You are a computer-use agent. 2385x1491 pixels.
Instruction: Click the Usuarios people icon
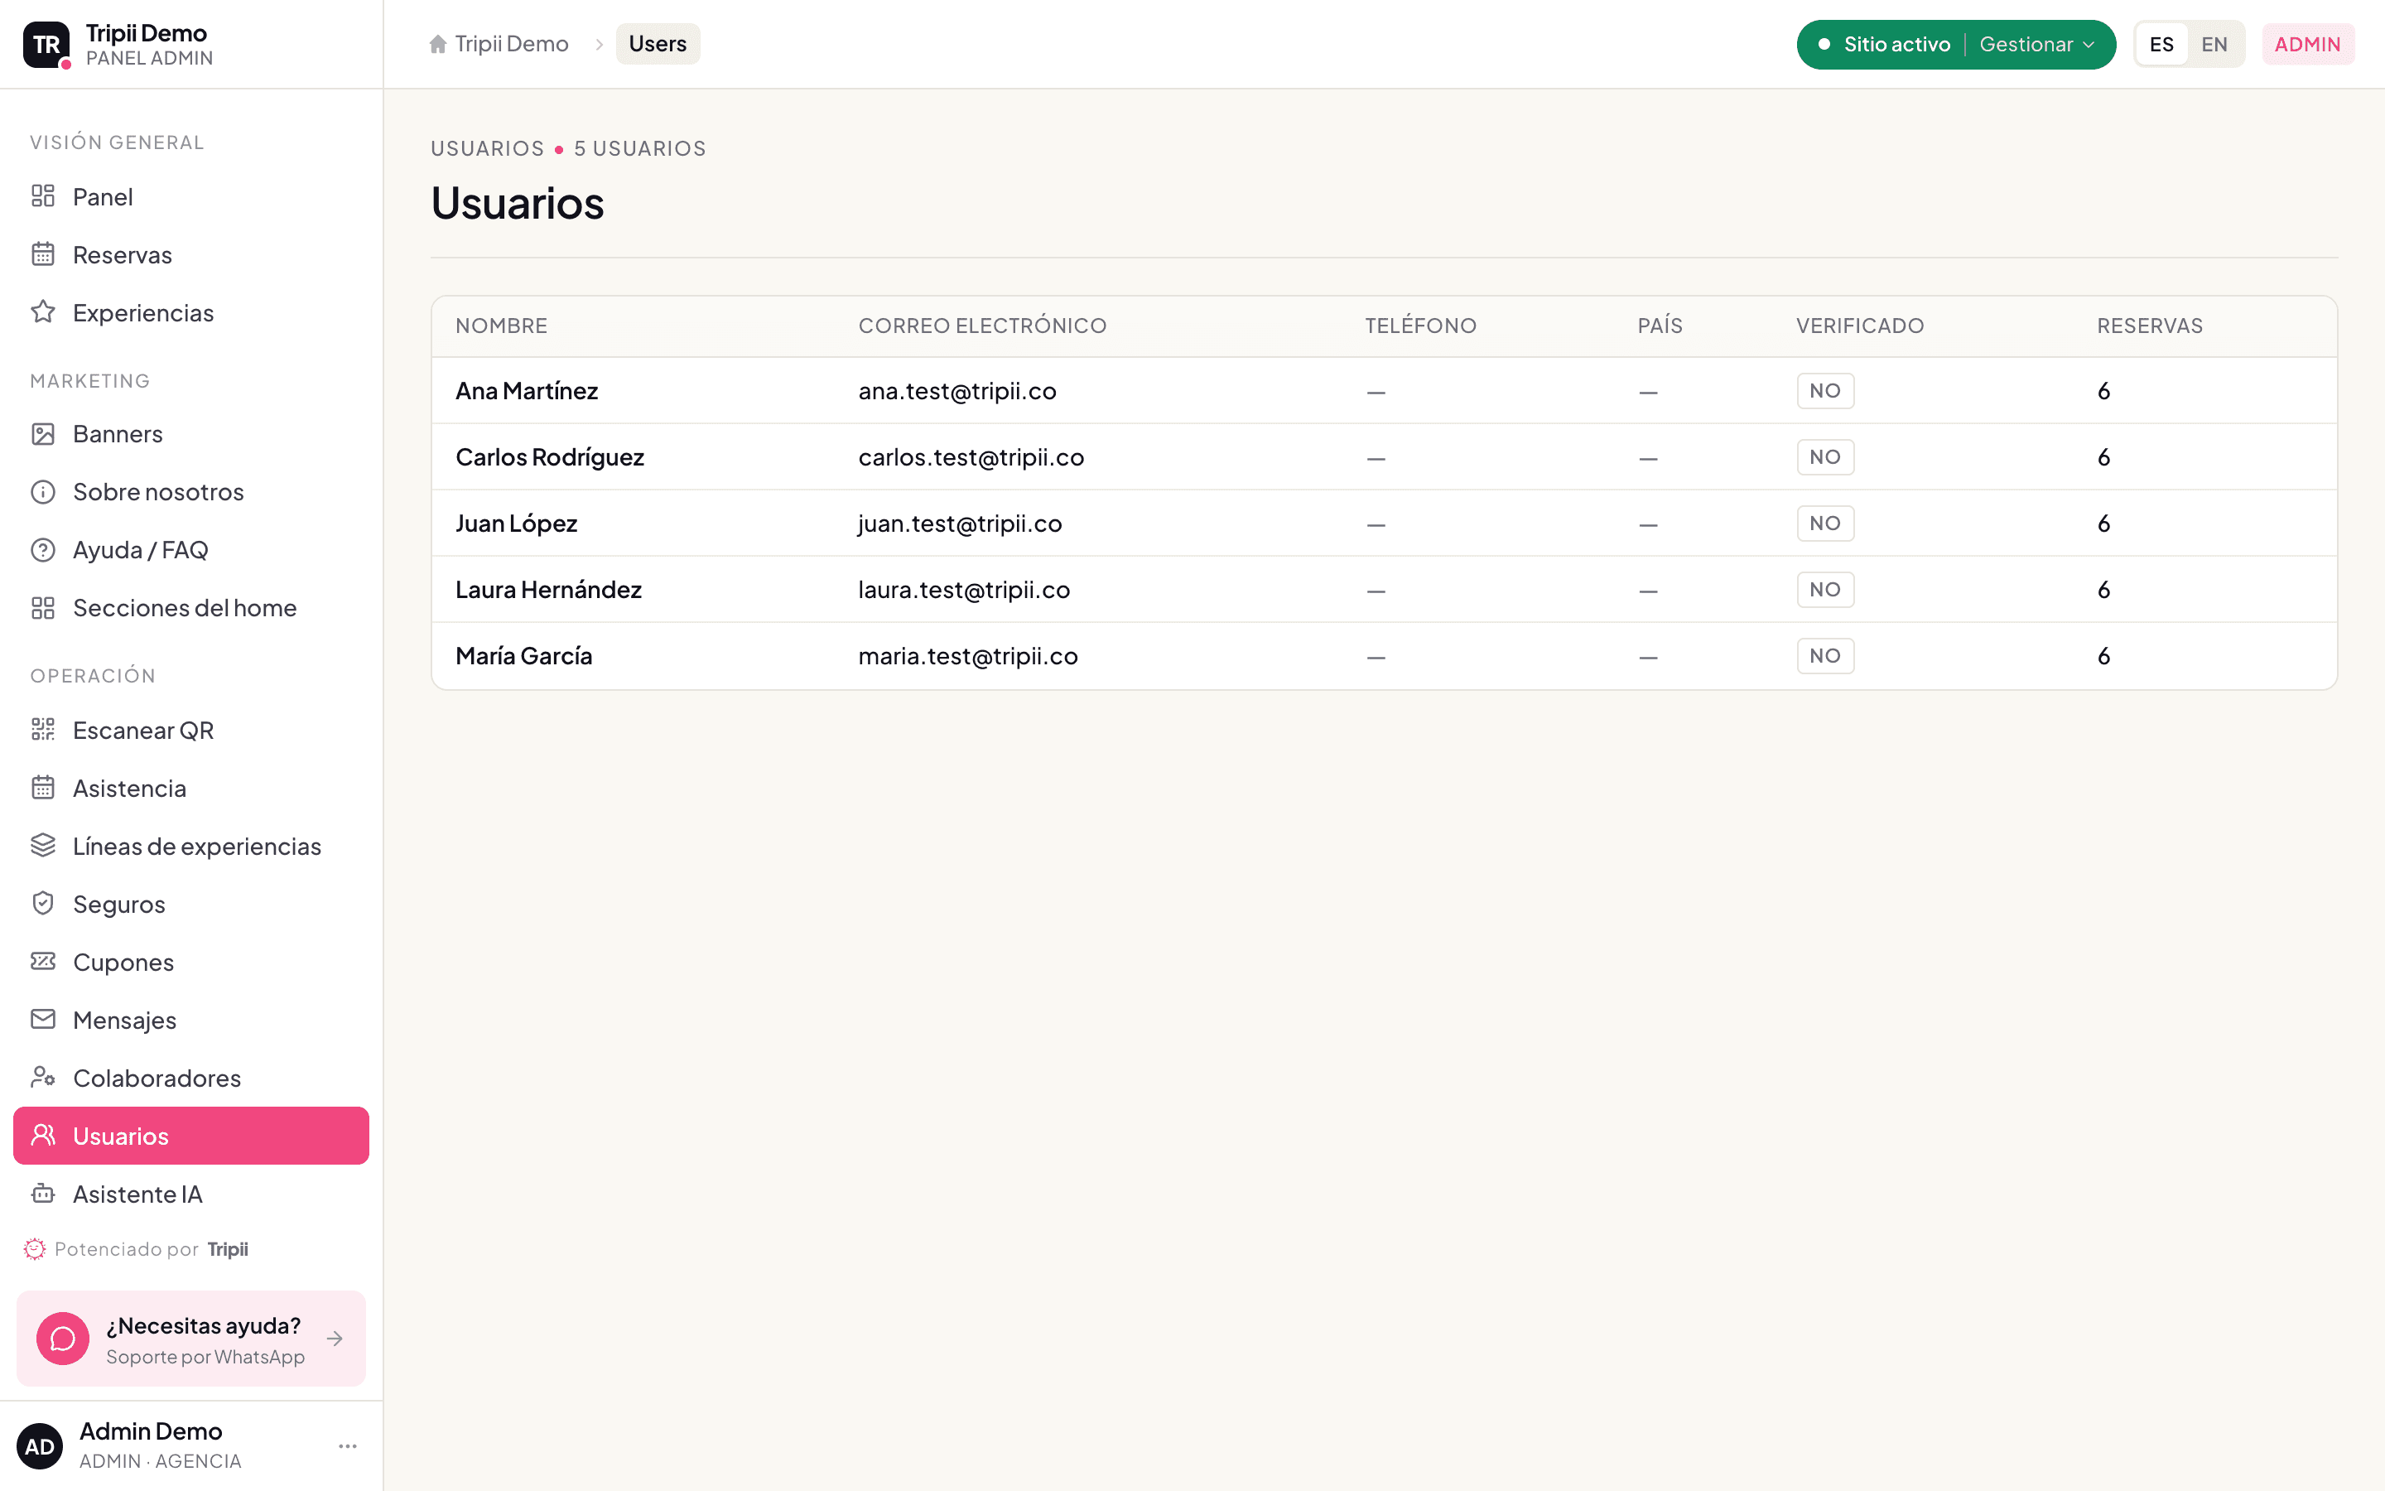pyautogui.click(x=42, y=1135)
